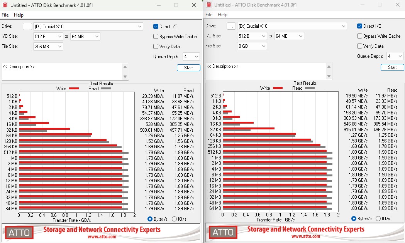
Task: Click the browse drive button in left window
Action: pyautogui.click(x=27, y=27)
